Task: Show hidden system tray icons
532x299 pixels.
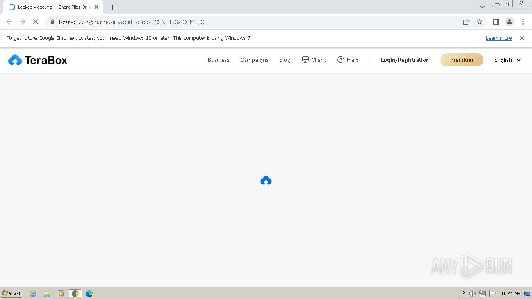Action: 463,294
